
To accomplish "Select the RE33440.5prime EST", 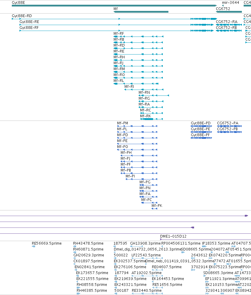I will 147,294.
